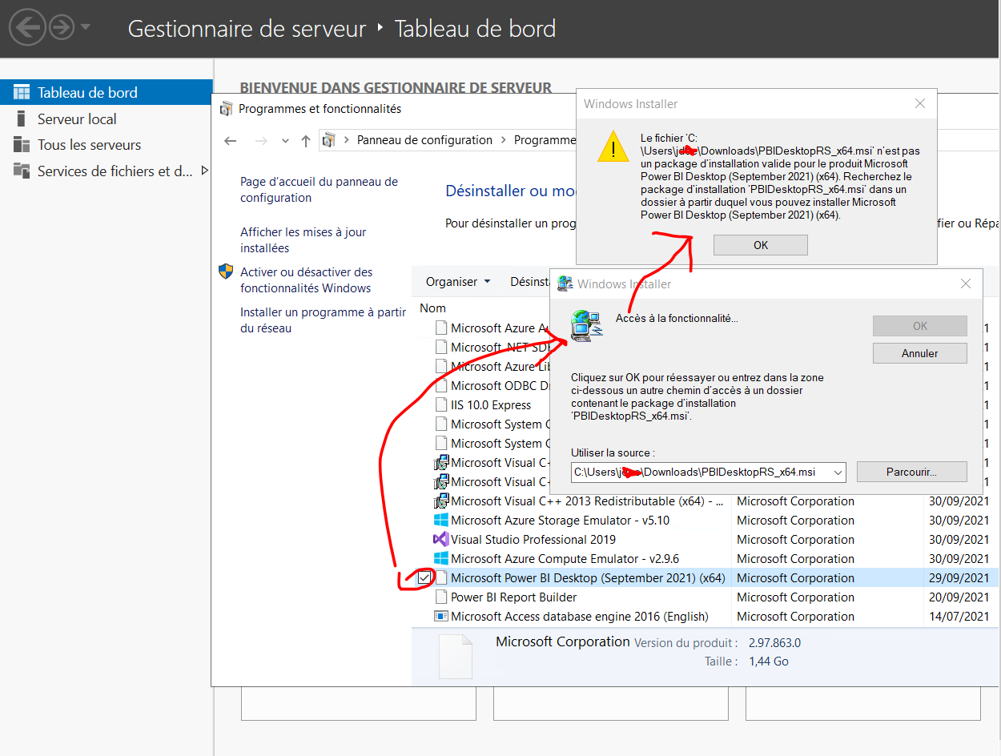This screenshot has height=756, width=1001.
Task: Select Power BI Report Builder entry
Action: point(513,597)
